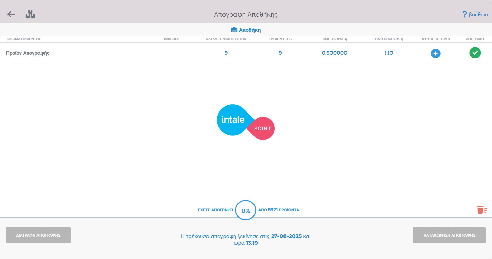Click the red trash list icon

pos(482,210)
